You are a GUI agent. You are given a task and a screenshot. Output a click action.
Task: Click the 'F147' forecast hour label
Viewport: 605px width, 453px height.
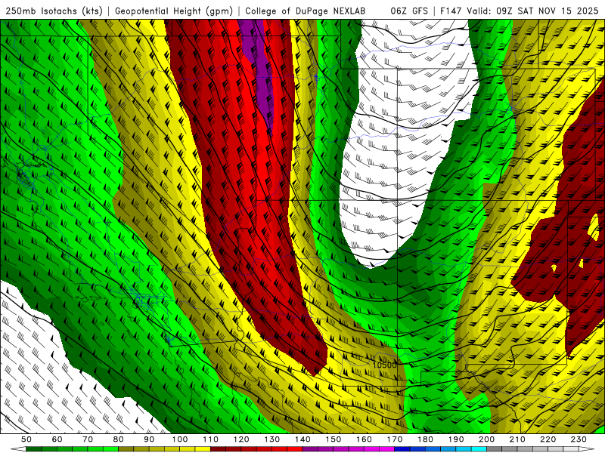click(451, 11)
